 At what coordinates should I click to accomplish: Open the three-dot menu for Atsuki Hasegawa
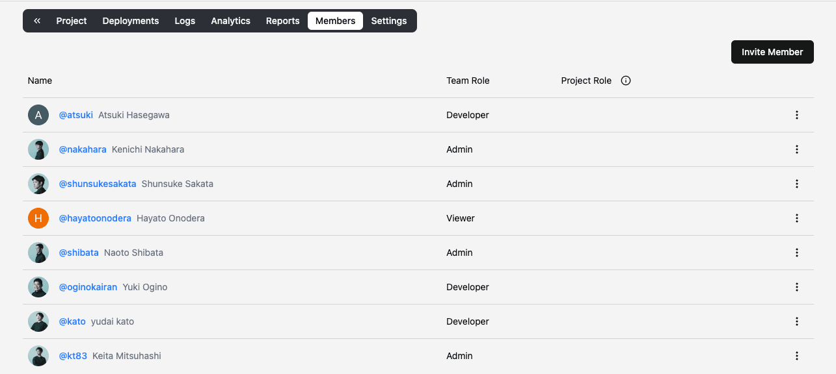point(796,115)
